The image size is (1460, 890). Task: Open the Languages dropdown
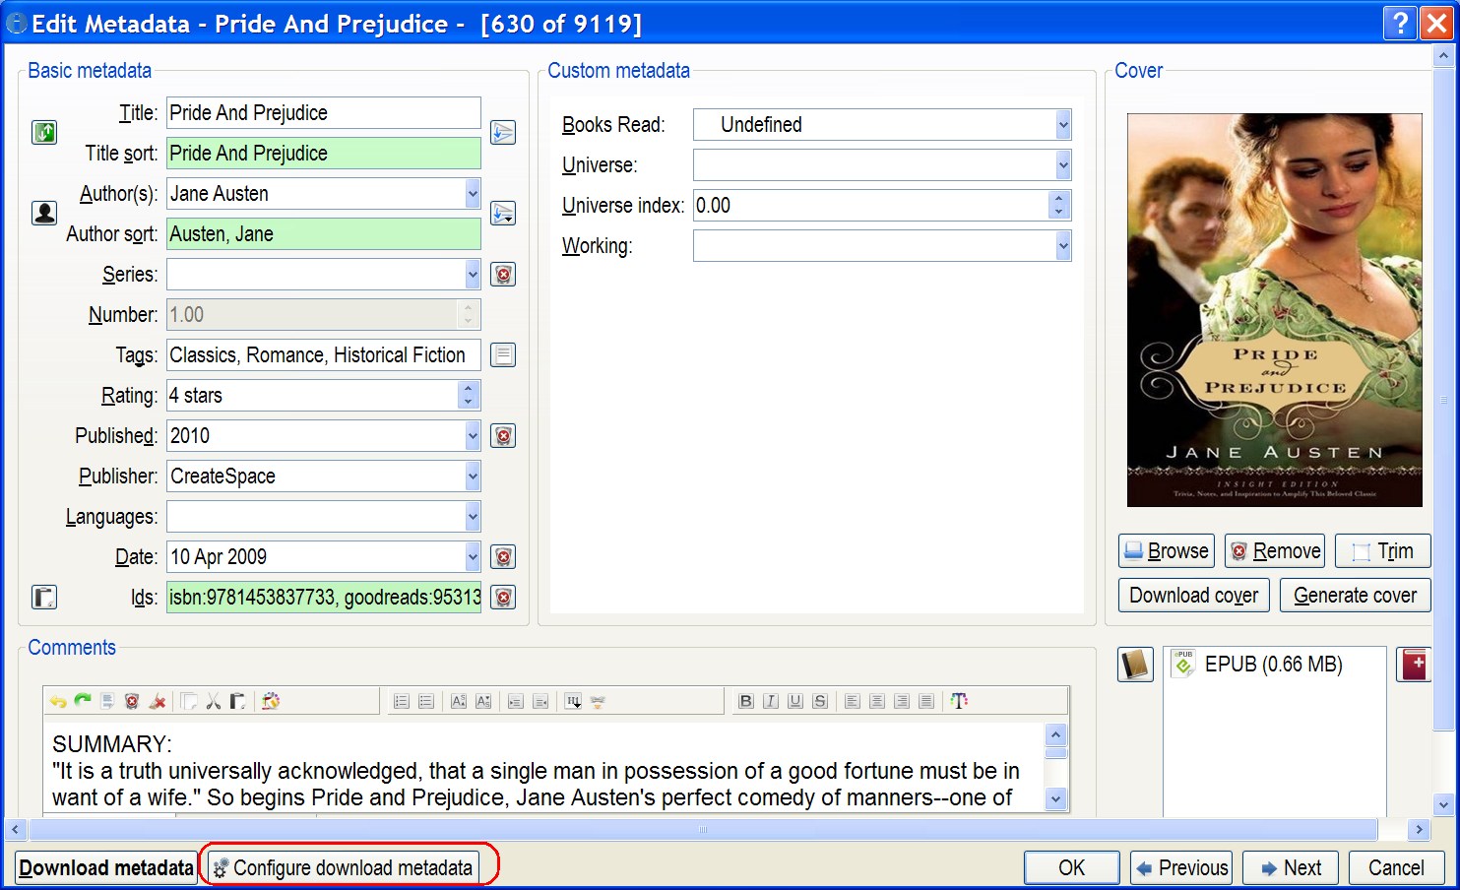[x=473, y=517]
